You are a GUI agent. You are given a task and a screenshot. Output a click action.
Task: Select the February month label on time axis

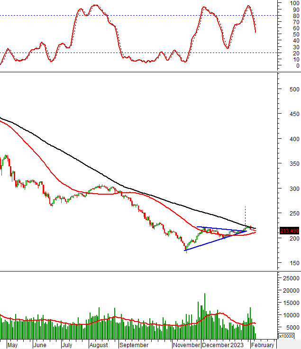pyautogui.click(x=263, y=345)
